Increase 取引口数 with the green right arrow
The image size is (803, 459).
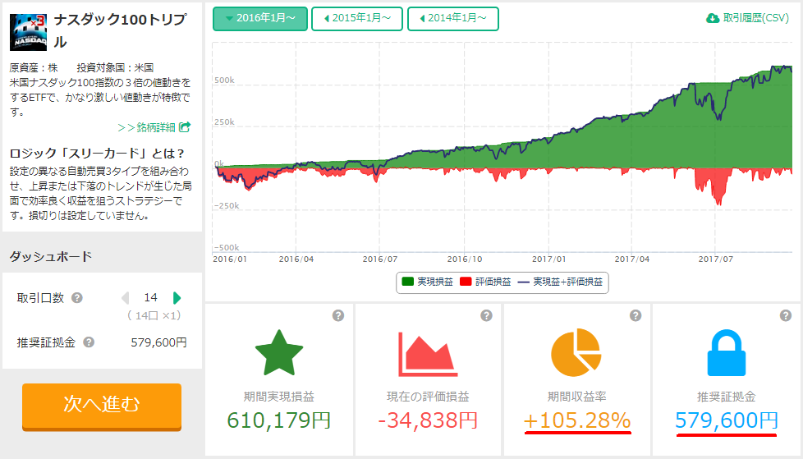click(x=177, y=297)
